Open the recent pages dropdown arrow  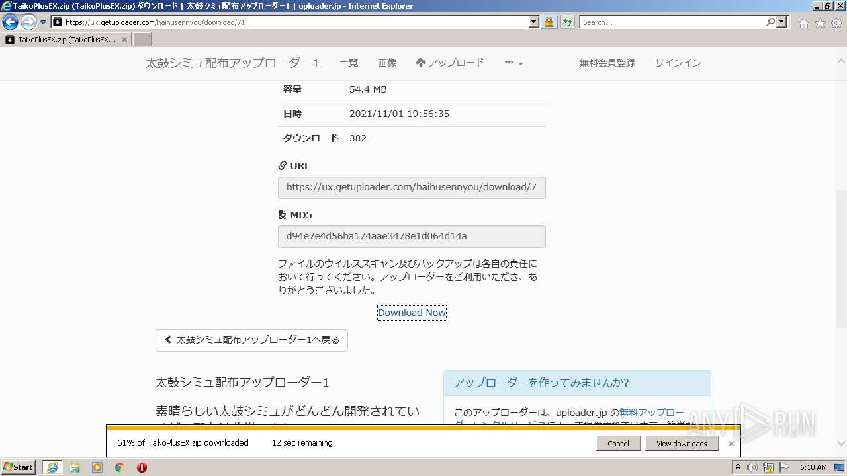[x=44, y=22]
